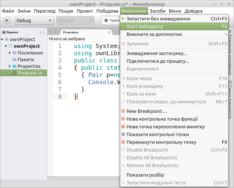Open the Пошук menu
This screenshot has width=234, height=188.
tap(66, 11)
